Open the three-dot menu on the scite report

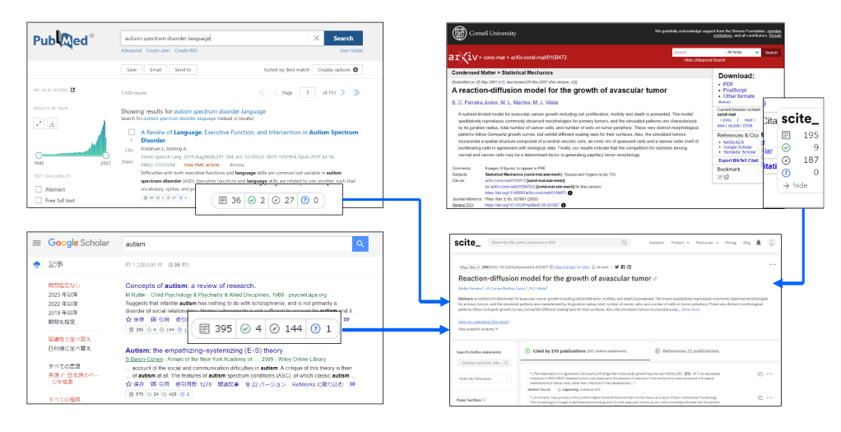(773, 265)
